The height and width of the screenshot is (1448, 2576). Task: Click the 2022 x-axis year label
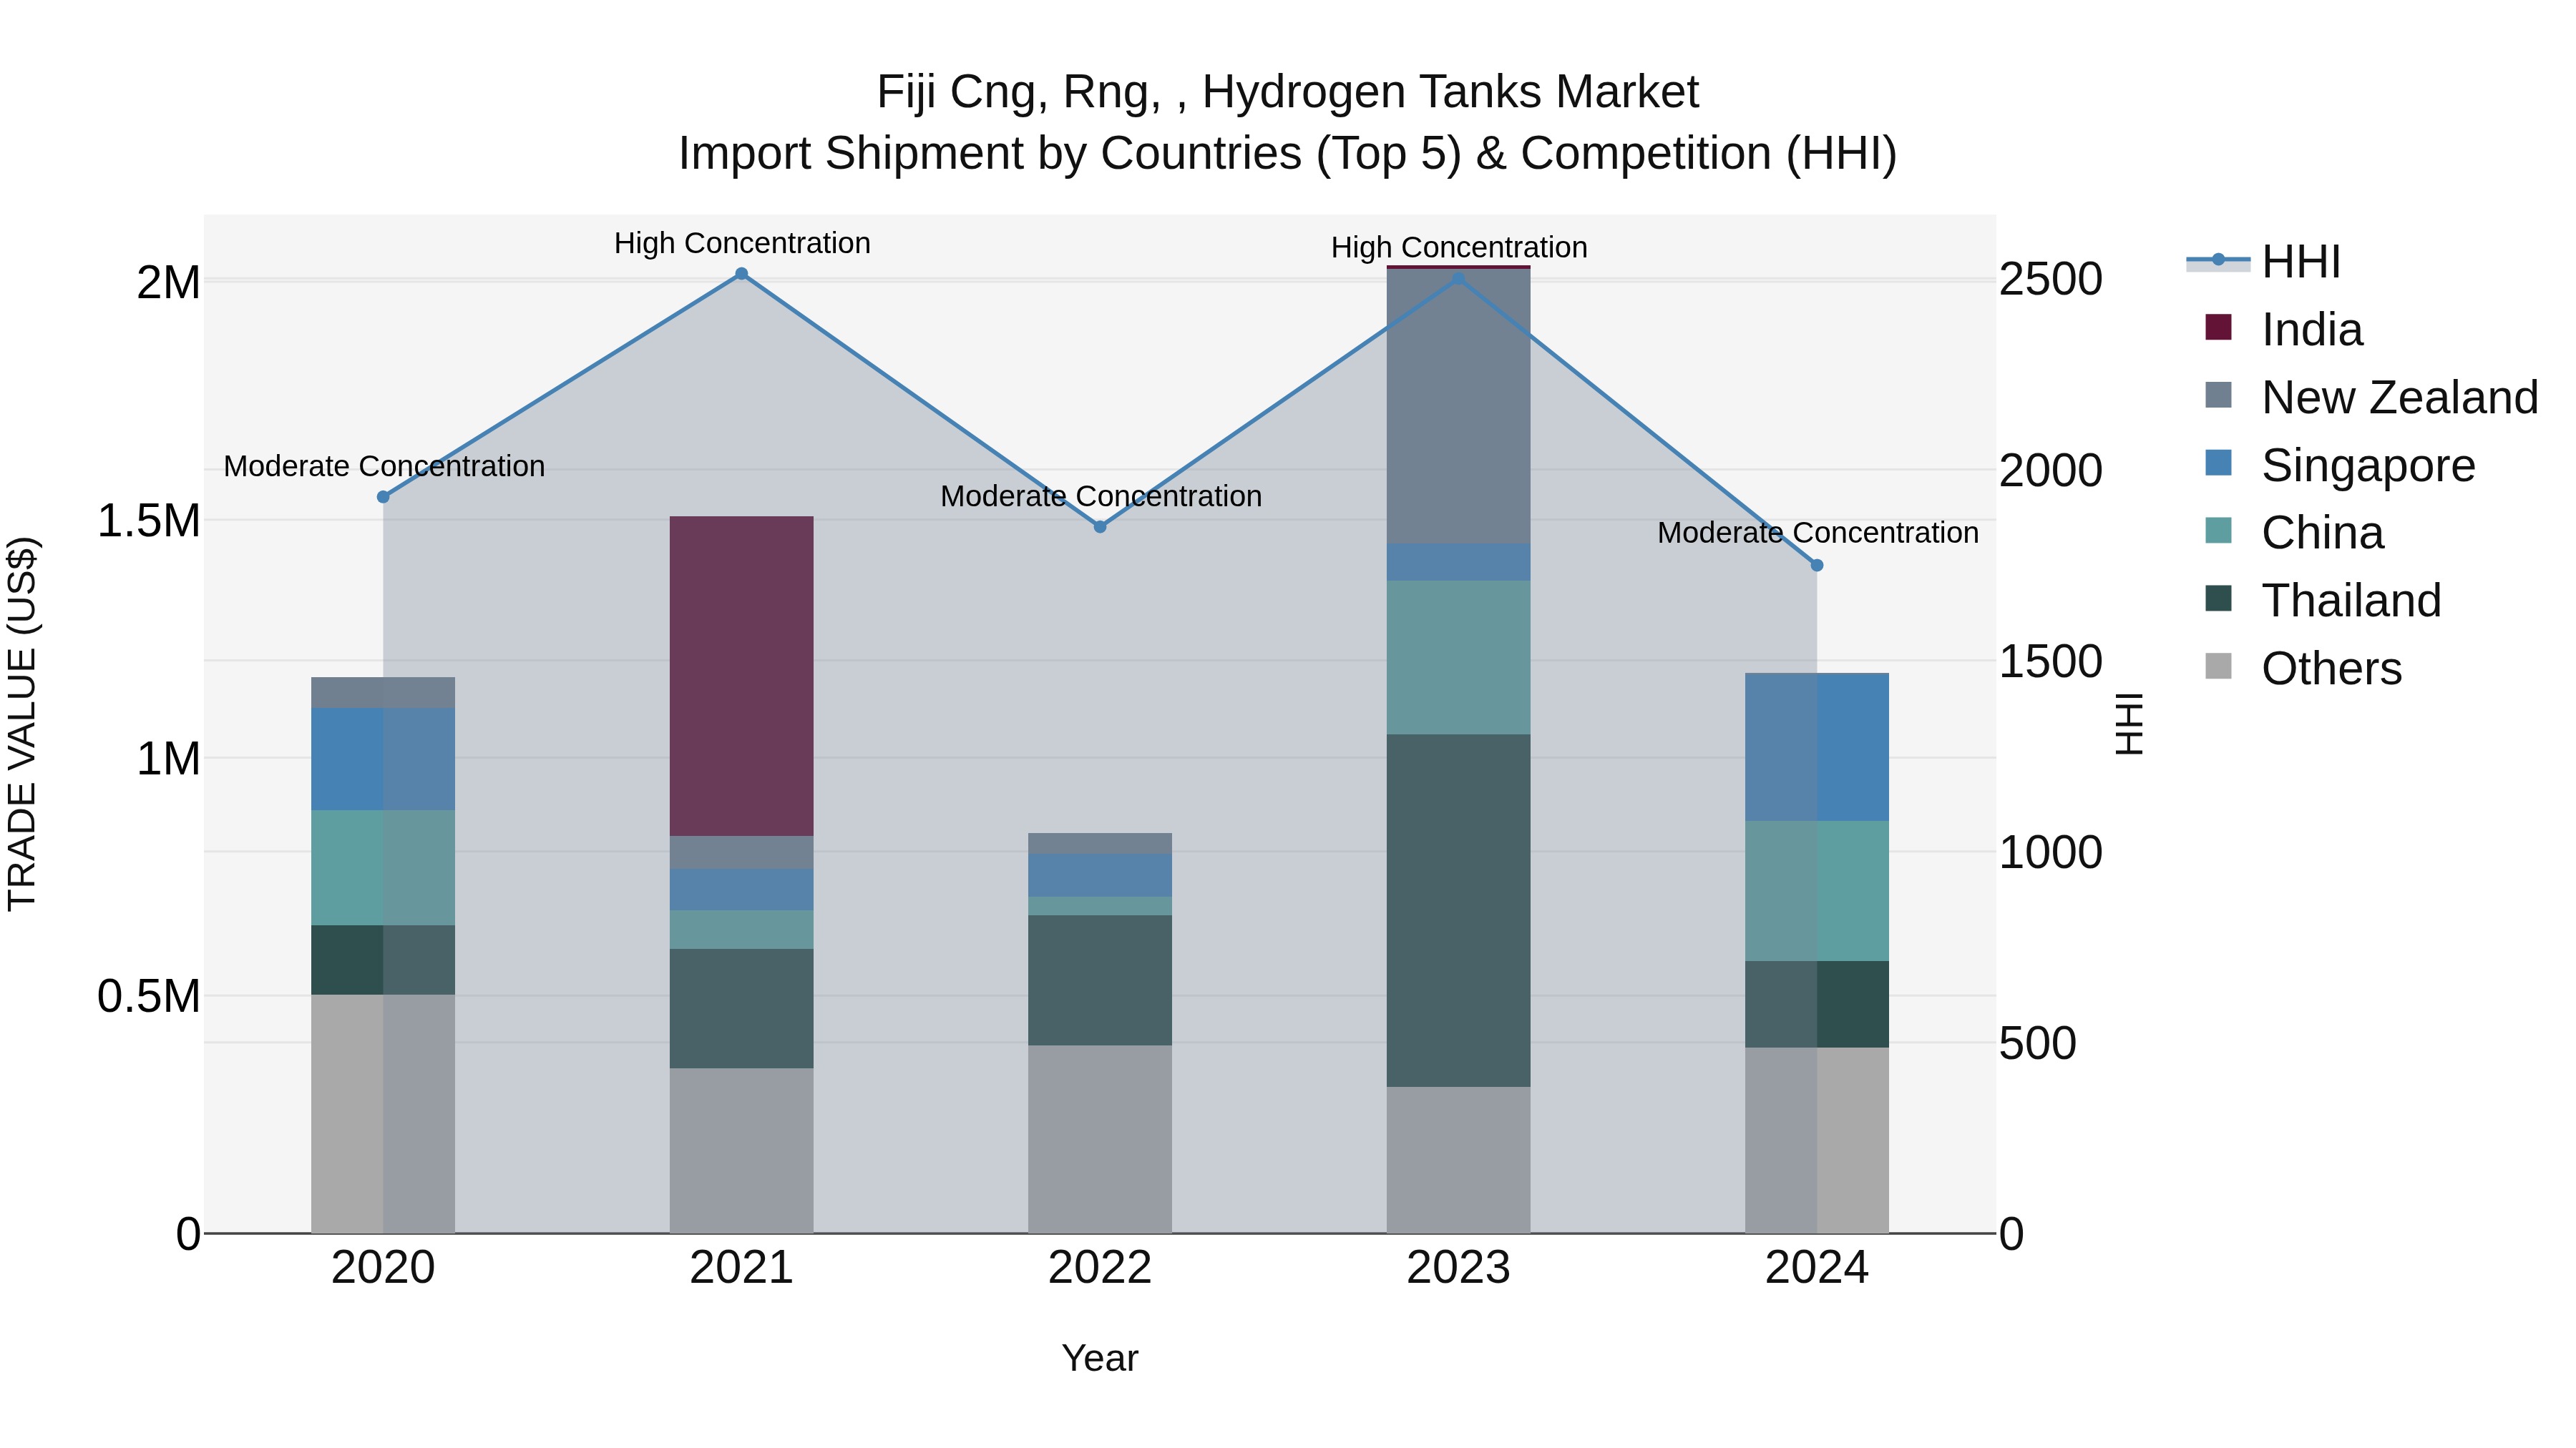click(x=1100, y=1268)
